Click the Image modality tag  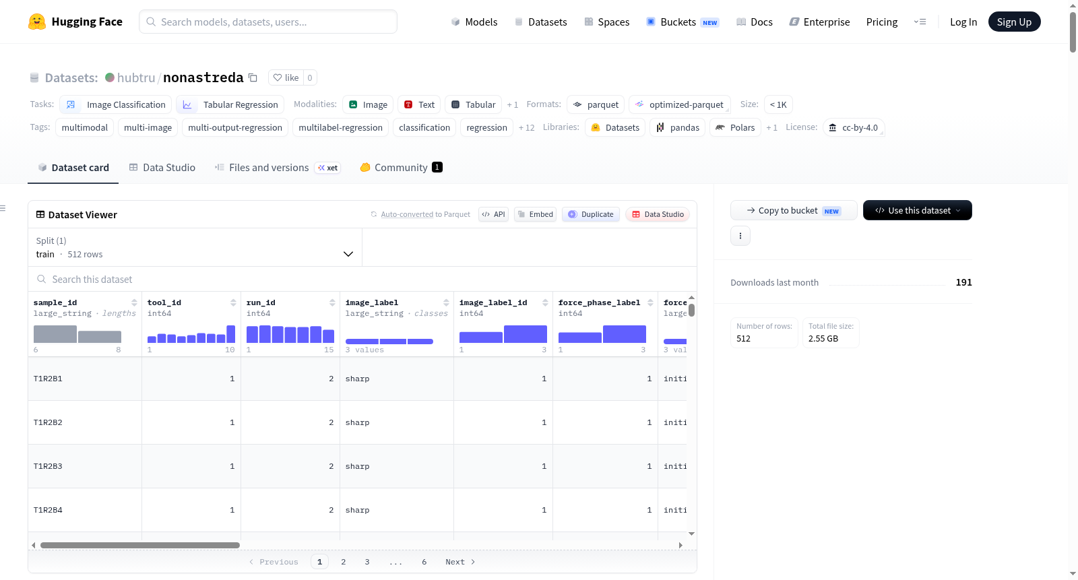[368, 104]
